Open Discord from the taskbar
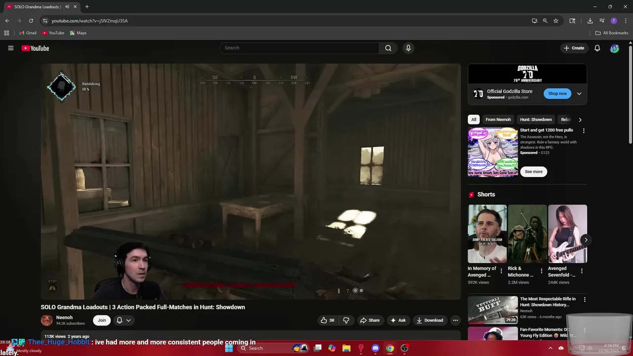This screenshot has width=633, height=356. [375, 348]
